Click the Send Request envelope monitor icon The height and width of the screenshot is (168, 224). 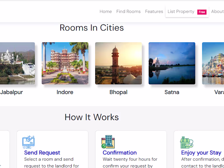[28, 142]
